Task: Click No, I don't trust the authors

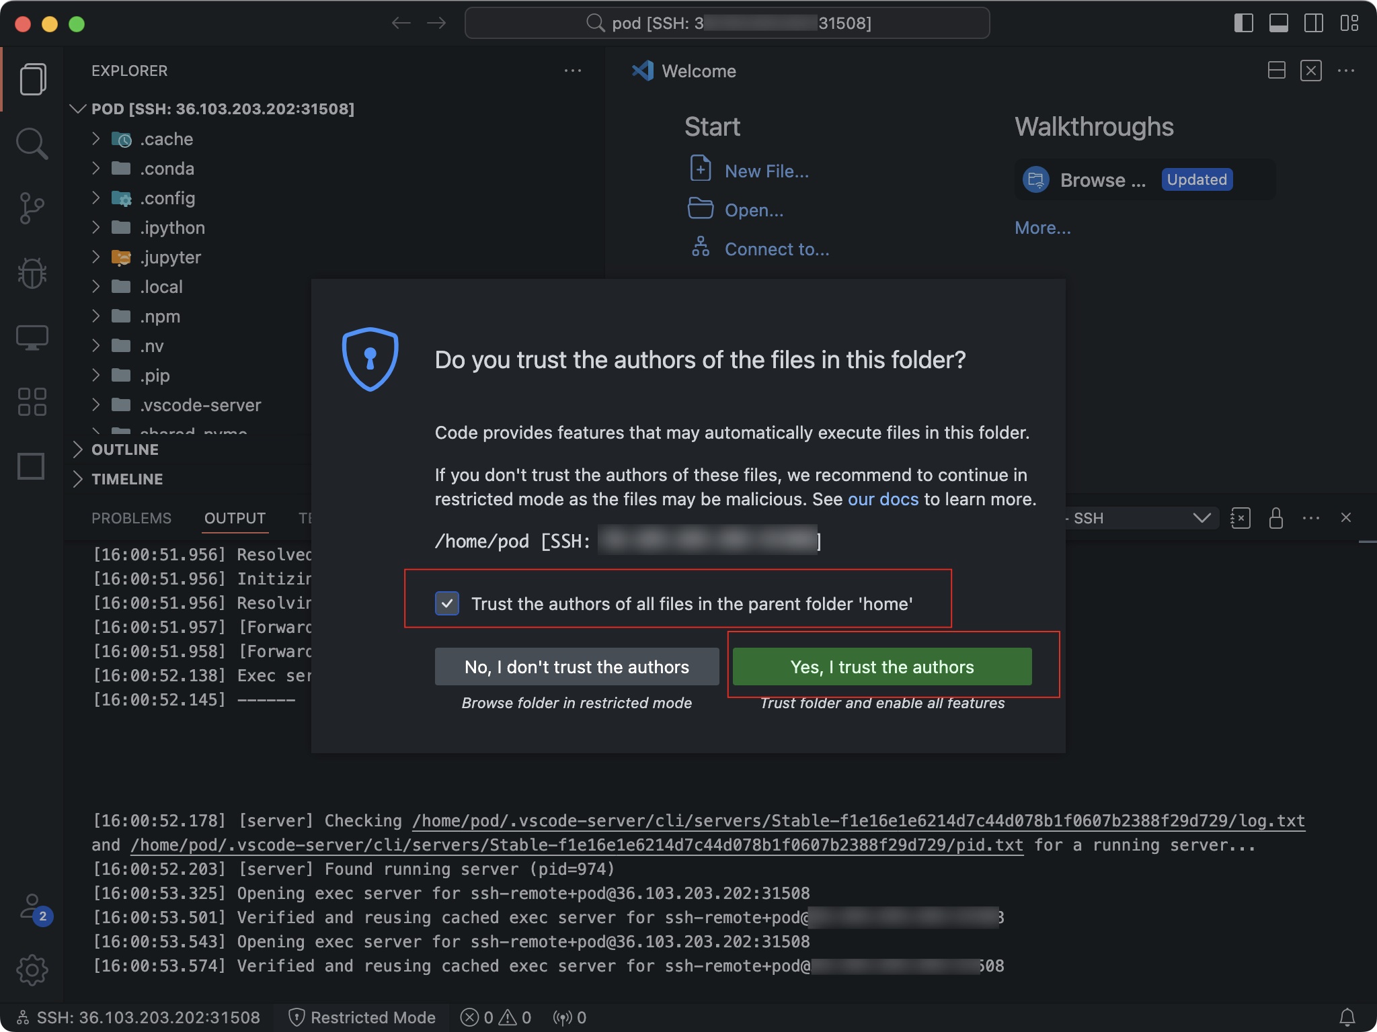Action: tap(577, 666)
